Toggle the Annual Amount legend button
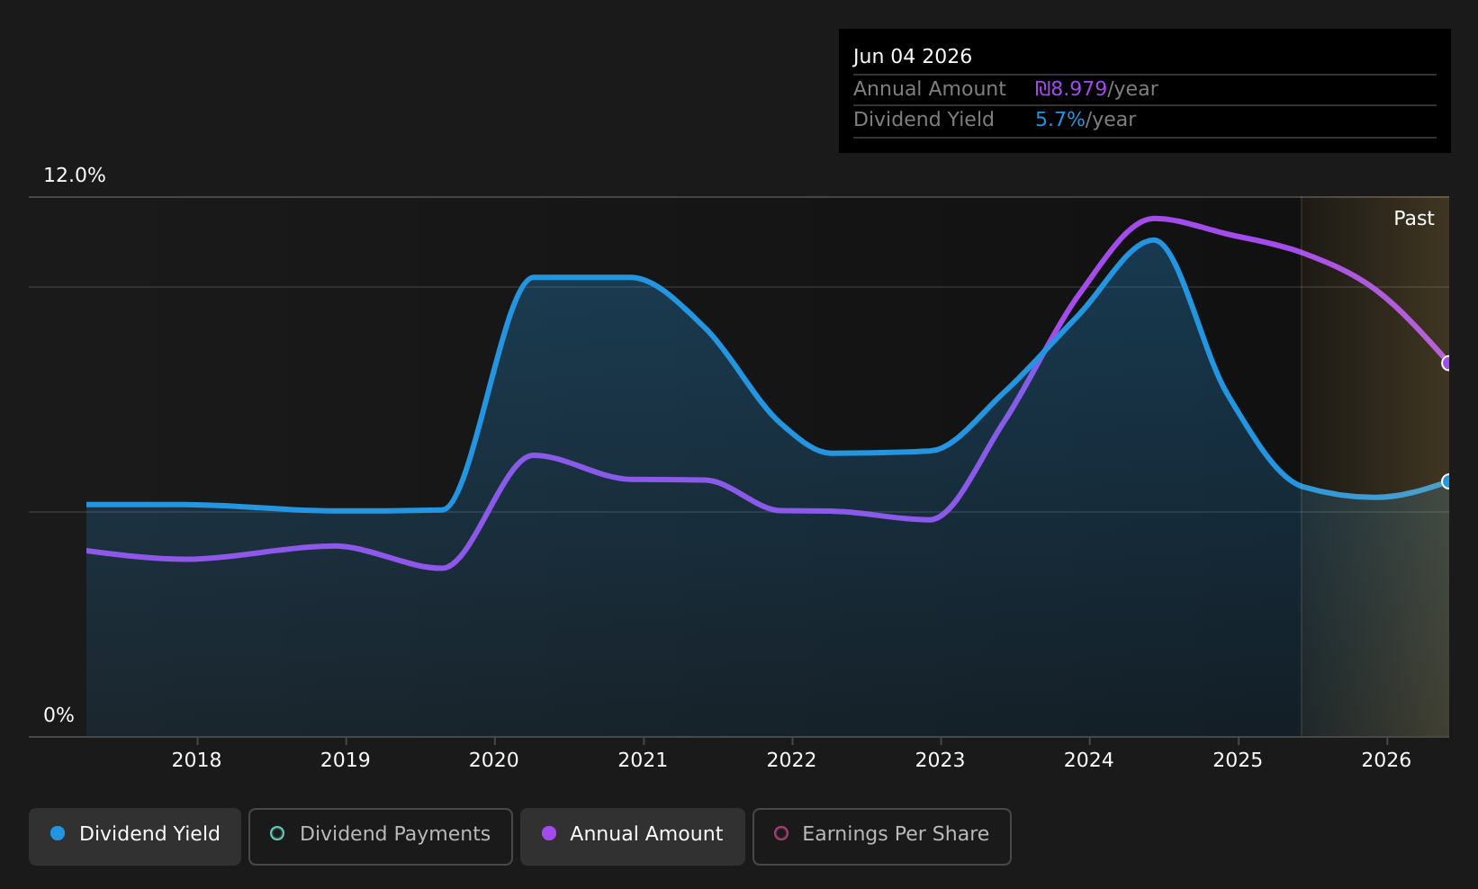Image resolution: width=1478 pixels, height=889 pixels. coord(633,836)
